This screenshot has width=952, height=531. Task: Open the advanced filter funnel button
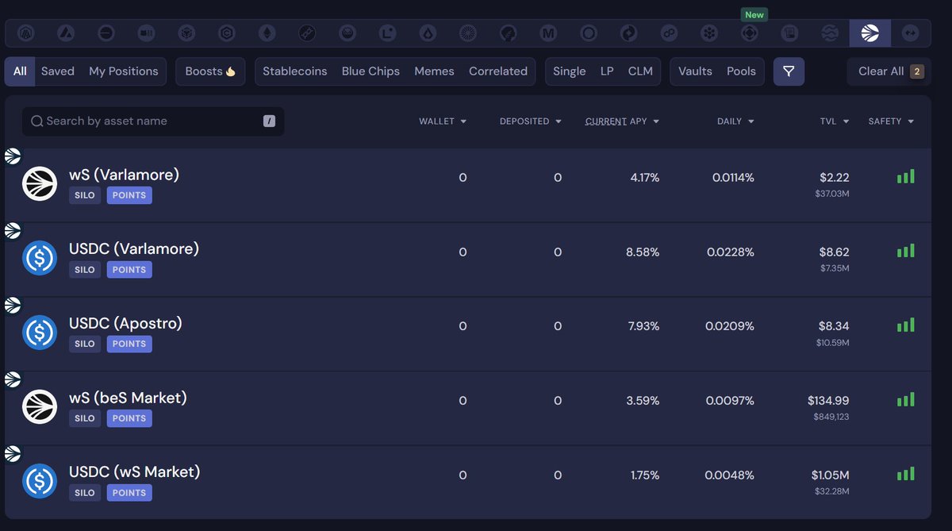pos(789,71)
